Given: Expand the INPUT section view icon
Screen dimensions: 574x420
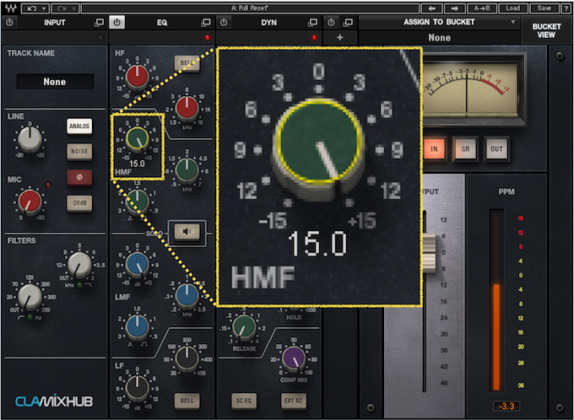Looking at the screenshot, I should (x=99, y=23).
